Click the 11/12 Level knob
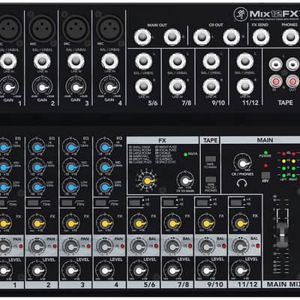This screenshot has width=300, height=300. coord(240,271)
